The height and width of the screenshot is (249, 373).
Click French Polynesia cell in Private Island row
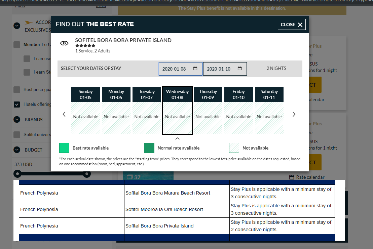(72, 226)
